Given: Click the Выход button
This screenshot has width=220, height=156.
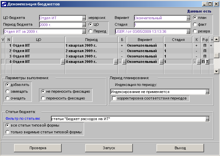Looking at the screenshot, I should 180,148.
